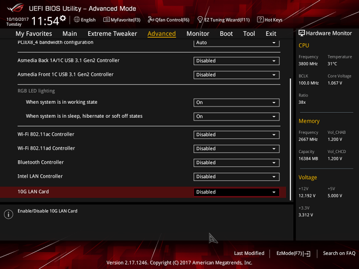Select 'When system is in working state' row

click(x=62, y=102)
